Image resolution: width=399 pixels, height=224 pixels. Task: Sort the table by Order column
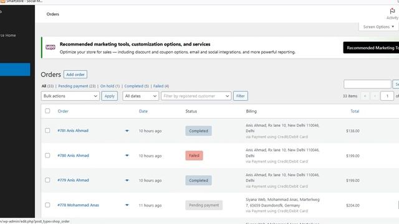pos(63,111)
